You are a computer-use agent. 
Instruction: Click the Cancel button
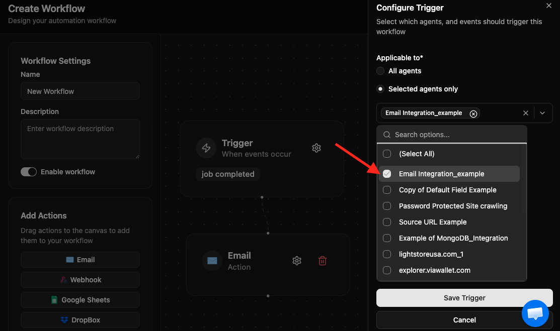(464, 320)
